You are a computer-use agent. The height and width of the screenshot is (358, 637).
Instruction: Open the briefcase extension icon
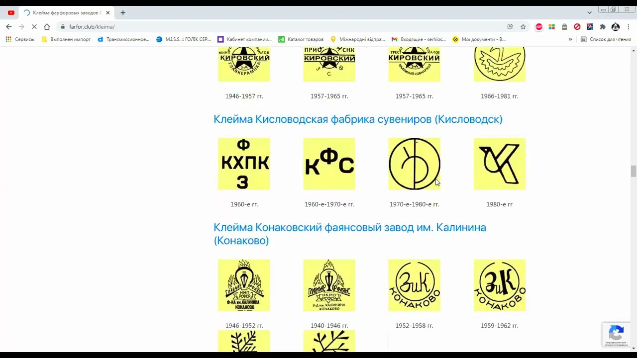(564, 27)
